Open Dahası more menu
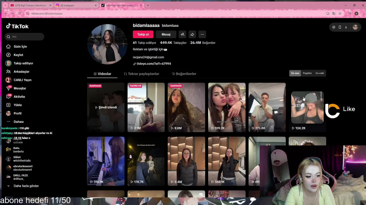366x205 pixels. click(15, 122)
